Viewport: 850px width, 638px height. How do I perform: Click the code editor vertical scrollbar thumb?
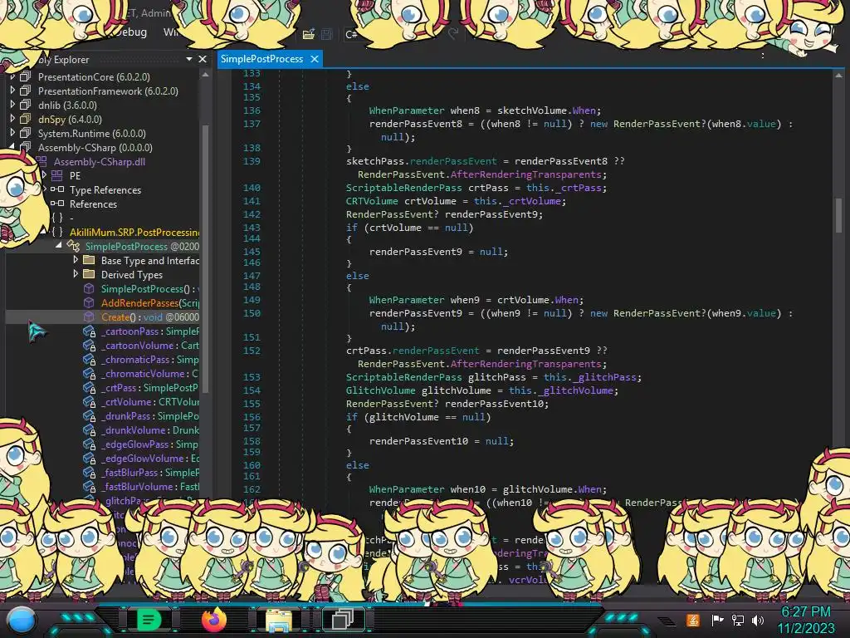click(838, 215)
